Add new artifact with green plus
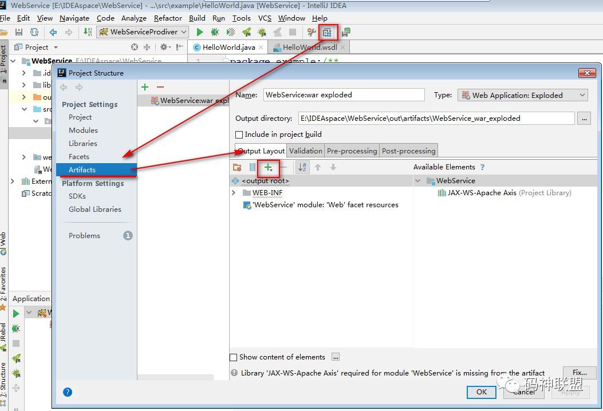Viewport: 603px width, 411px height. [145, 87]
